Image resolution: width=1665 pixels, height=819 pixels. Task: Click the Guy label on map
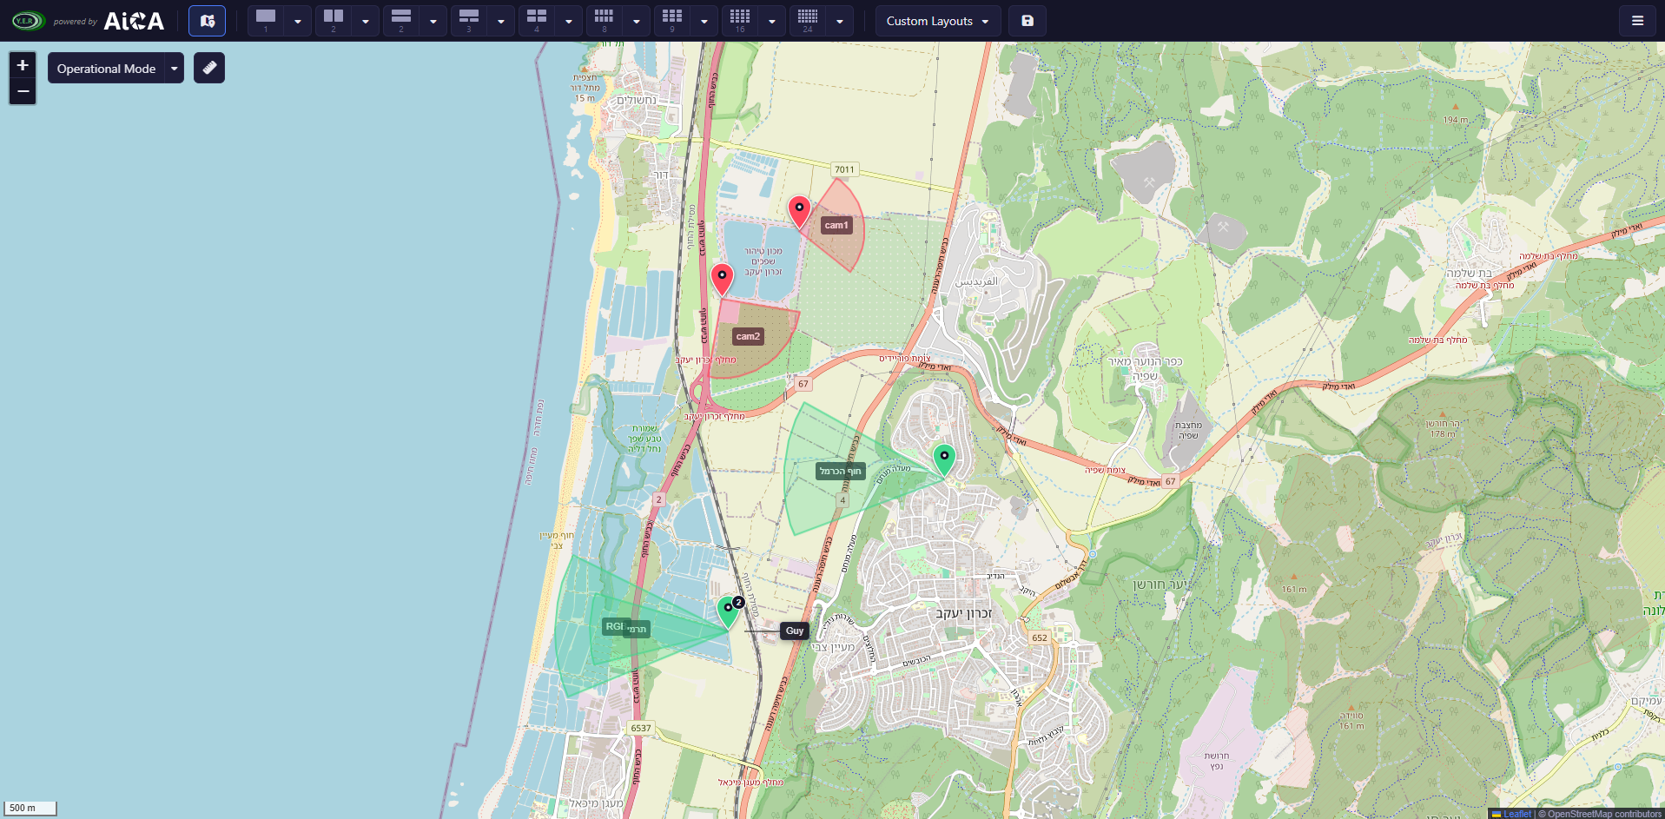795,631
